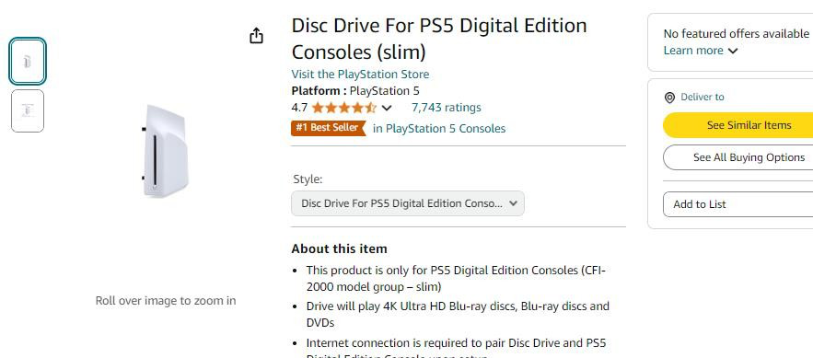
Task: Visit the PlayStation Store link
Action: [x=360, y=75]
